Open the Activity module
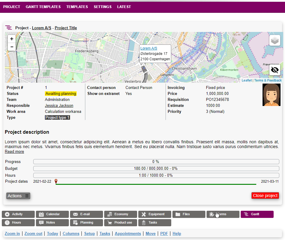This screenshot has width=285, height=240. (x=18, y=214)
